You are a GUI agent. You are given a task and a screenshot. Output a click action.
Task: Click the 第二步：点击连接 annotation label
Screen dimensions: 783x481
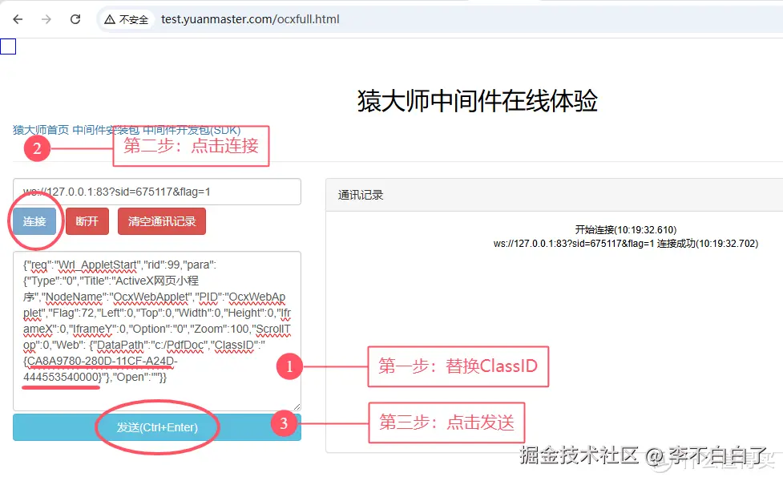191,147
